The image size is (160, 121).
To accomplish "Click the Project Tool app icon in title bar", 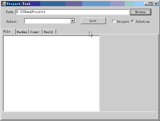I will coord(4,4).
